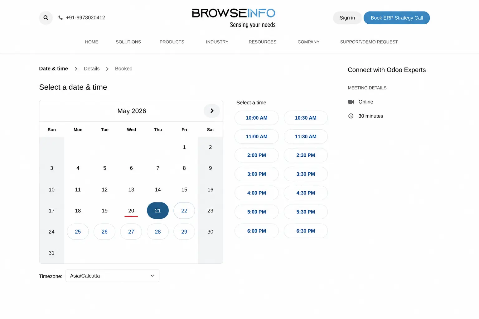The width and height of the screenshot is (479, 319).
Task: Choose the 10:00 AM time slot
Action: 257,118
